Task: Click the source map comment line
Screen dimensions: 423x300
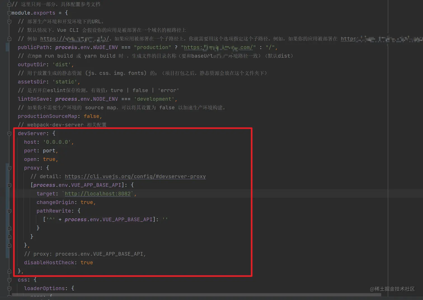Action: pos(122,108)
